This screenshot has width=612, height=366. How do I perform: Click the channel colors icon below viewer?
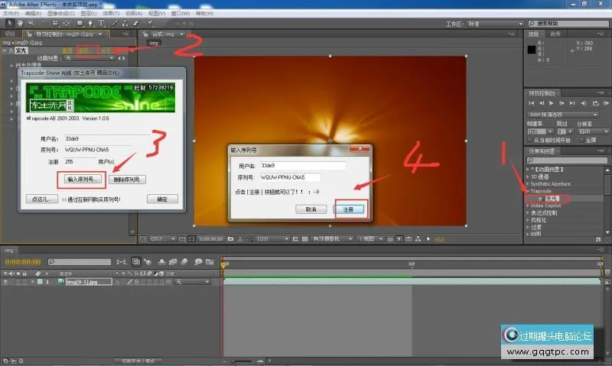point(249,239)
